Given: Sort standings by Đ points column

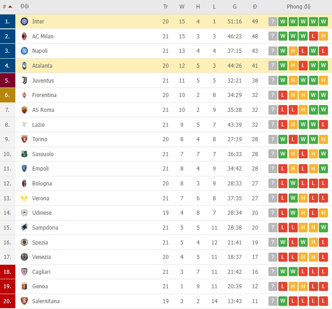Looking at the screenshot, I should click(255, 7).
